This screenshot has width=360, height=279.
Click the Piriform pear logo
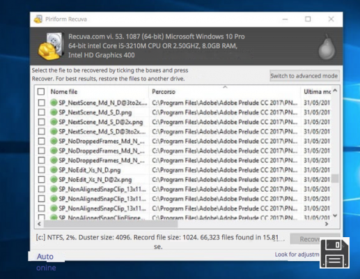pyautogui.click(x=327, y=47)
